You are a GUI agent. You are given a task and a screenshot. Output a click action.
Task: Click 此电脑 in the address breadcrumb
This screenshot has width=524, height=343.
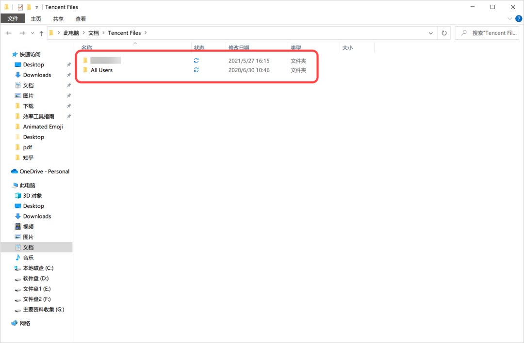pos(71,33)
